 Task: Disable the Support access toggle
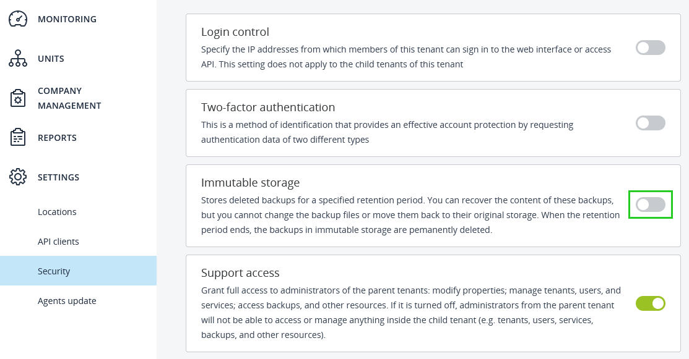650,303
